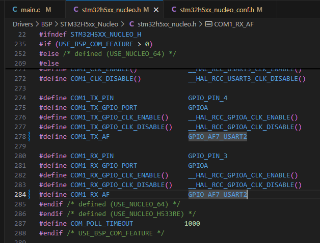Click #endif comment USE_NUCLEO_H533RE line
The height and width of the screenshot is (243, 320).
pos(117,214)
